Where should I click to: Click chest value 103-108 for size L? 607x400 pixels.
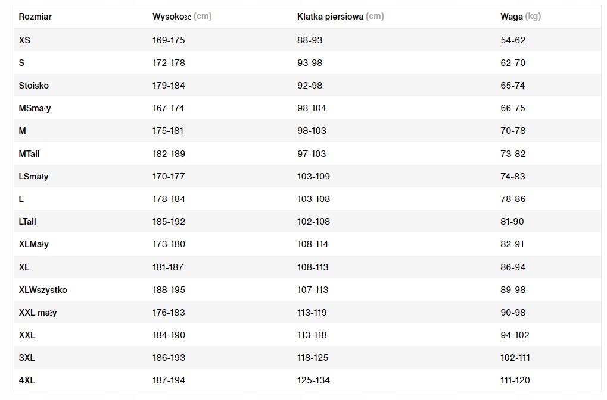[x=313, y=199]
